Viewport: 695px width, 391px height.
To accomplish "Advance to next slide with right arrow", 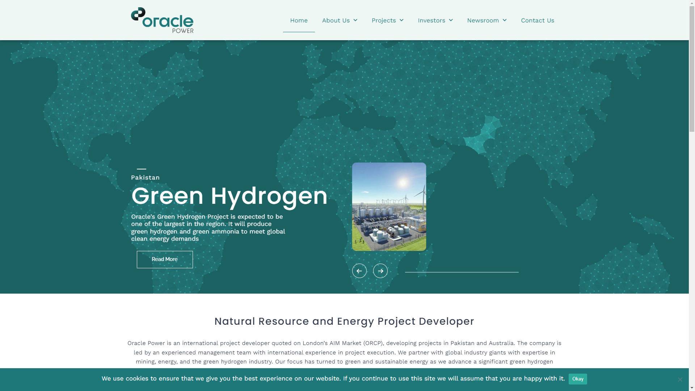I will (380, 271).
